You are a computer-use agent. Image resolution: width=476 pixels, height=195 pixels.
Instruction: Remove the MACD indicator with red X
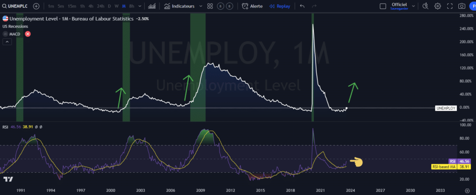(28, 34)
